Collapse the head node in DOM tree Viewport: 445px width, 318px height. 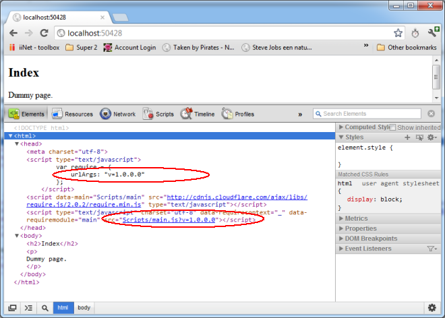tap(17, 144)
